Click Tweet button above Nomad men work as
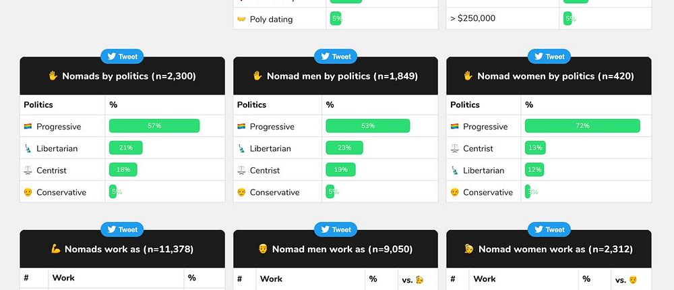The width and height of the screenshot is (674, 290). click(335, 230)
